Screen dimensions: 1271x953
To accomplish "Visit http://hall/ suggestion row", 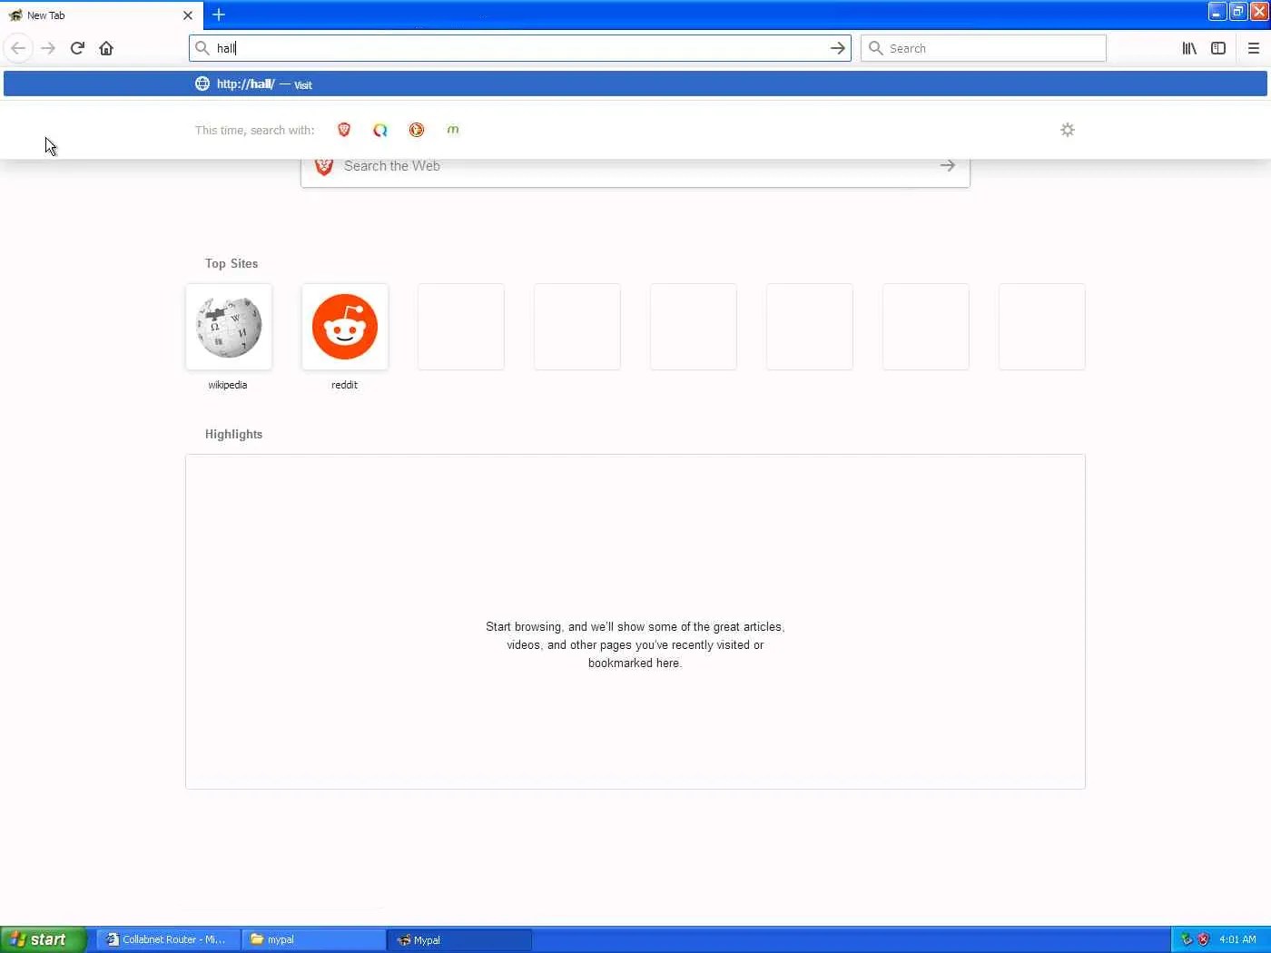I will point(635,84).
